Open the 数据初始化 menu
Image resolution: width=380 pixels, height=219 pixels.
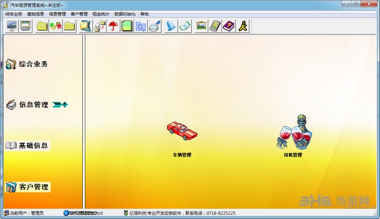pyautogui.click(x=125, y=14)
